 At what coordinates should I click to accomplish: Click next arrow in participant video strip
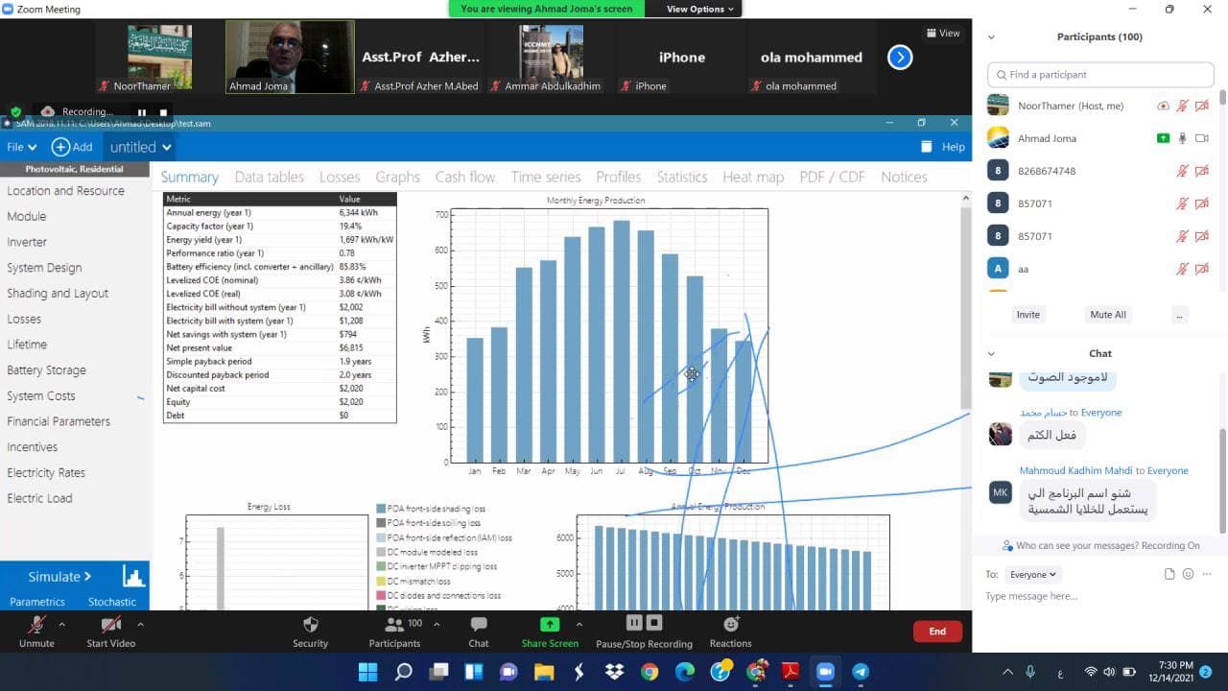[x=899, y=58]
